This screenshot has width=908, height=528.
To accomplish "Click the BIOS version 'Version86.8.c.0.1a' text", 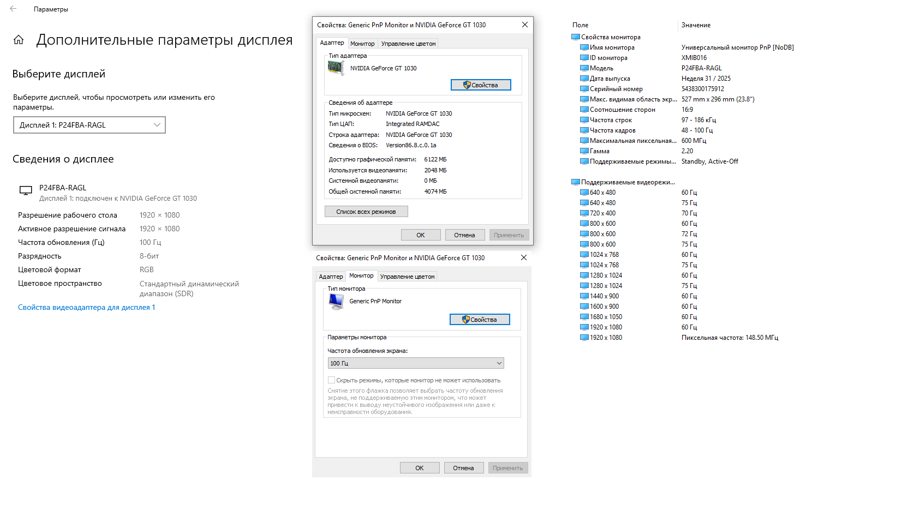I will pyautogui.click(x=411, y=145).
